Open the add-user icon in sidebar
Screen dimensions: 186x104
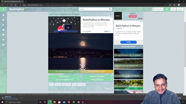[x=3, y=44]
